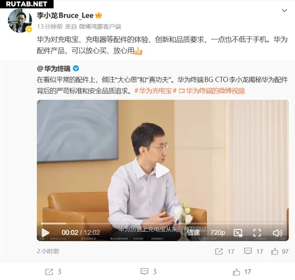The width and height of the screenshot is (295, 280).
Task: Repost the main post with 3 shares
Action: [x=53, y=272]
